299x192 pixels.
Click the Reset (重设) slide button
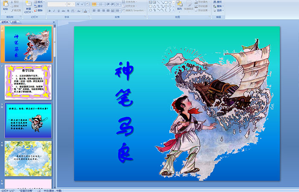click(x=38, y=6)
